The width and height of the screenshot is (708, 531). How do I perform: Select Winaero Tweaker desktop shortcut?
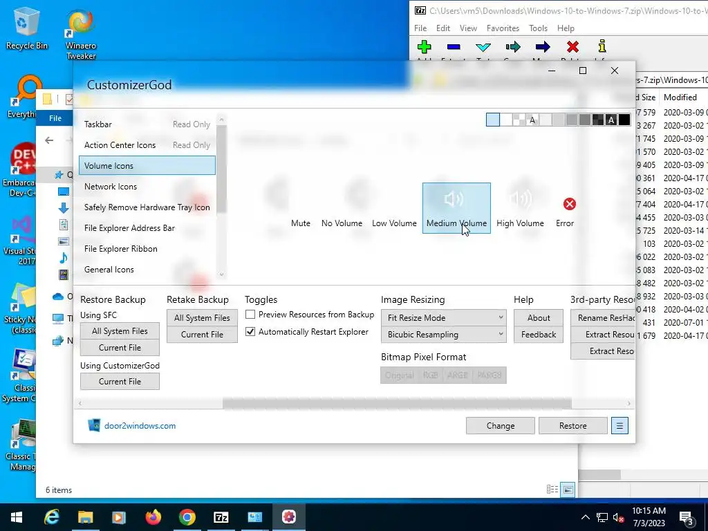tap(81, 35)
